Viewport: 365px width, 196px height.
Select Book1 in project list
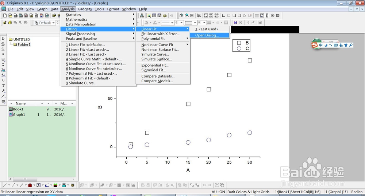point(18,109)
